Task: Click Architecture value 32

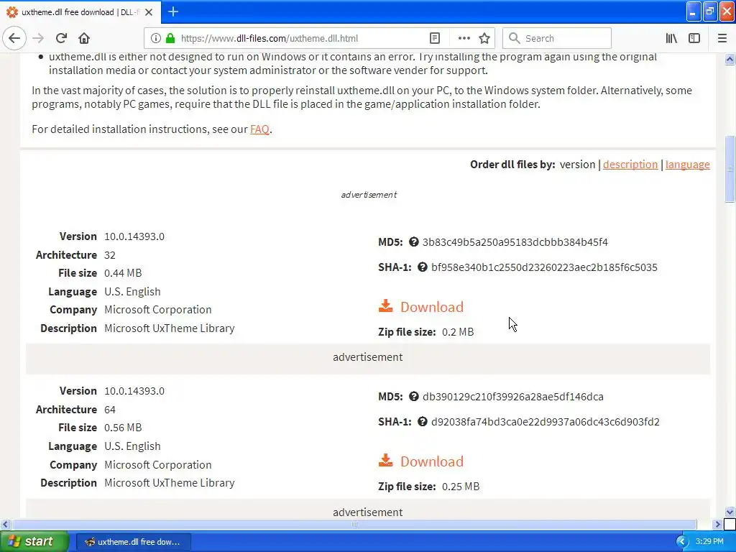Action: 110,255
